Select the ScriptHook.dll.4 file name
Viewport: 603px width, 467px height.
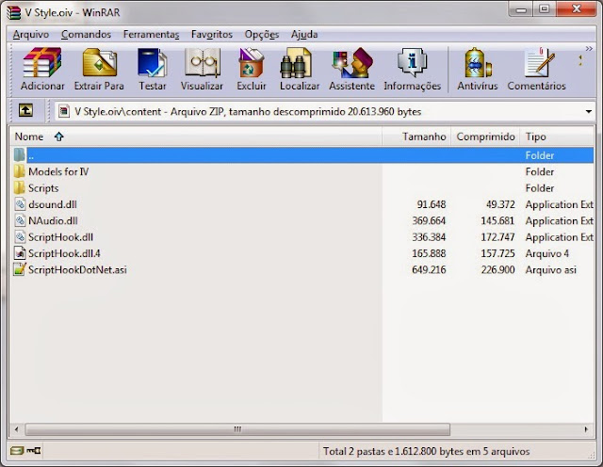tap(64, 253)
